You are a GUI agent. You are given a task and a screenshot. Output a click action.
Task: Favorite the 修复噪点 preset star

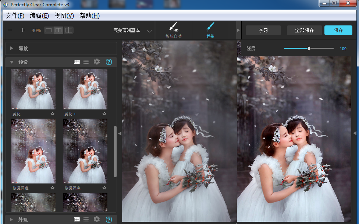(104, 188)
